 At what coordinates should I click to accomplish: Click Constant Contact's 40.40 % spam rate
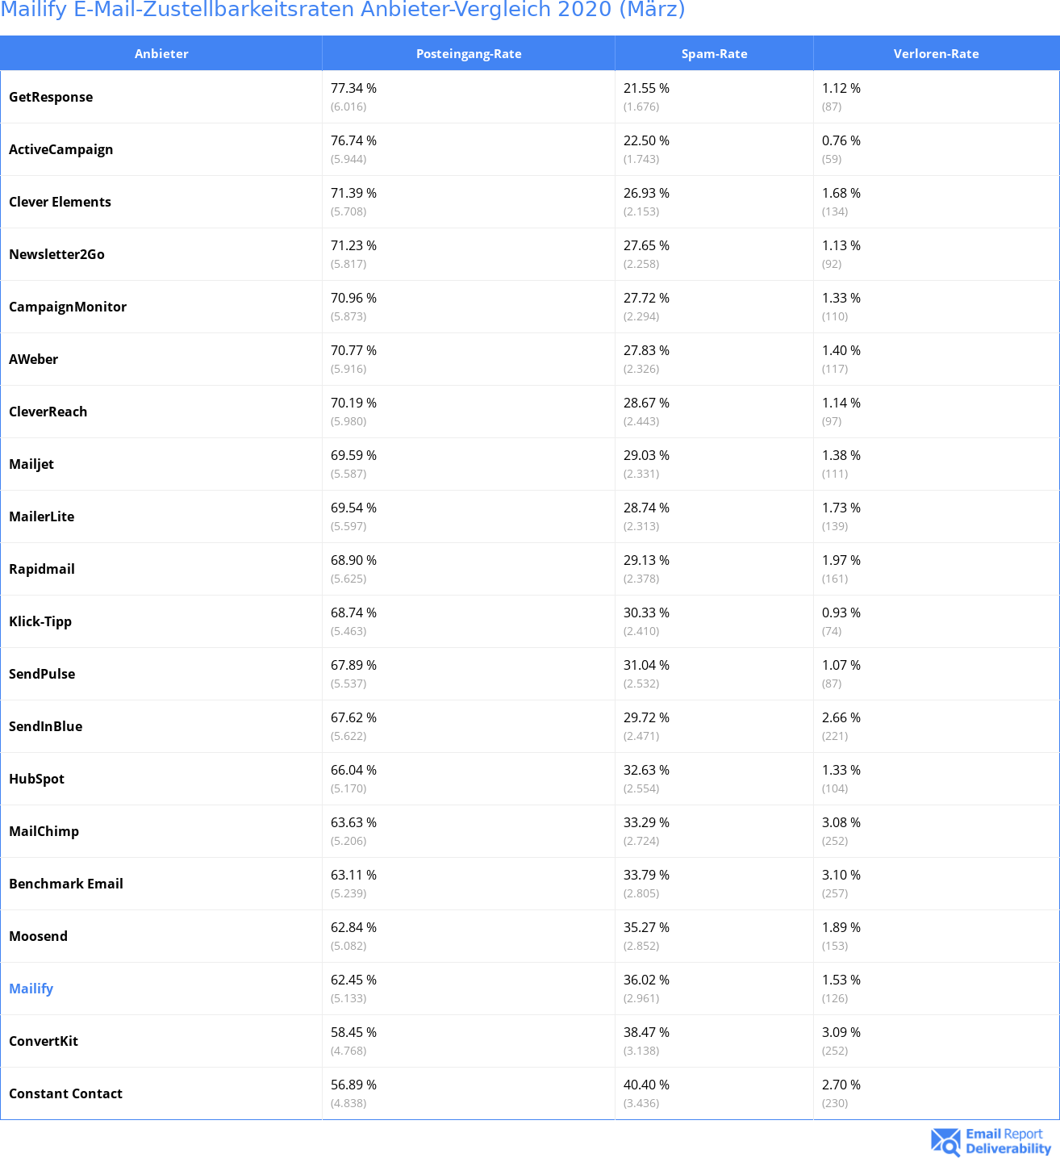click(646, 1085)
